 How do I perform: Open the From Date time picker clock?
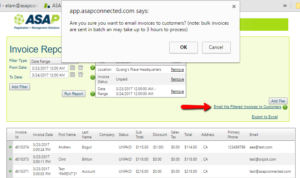coord(81,68)
